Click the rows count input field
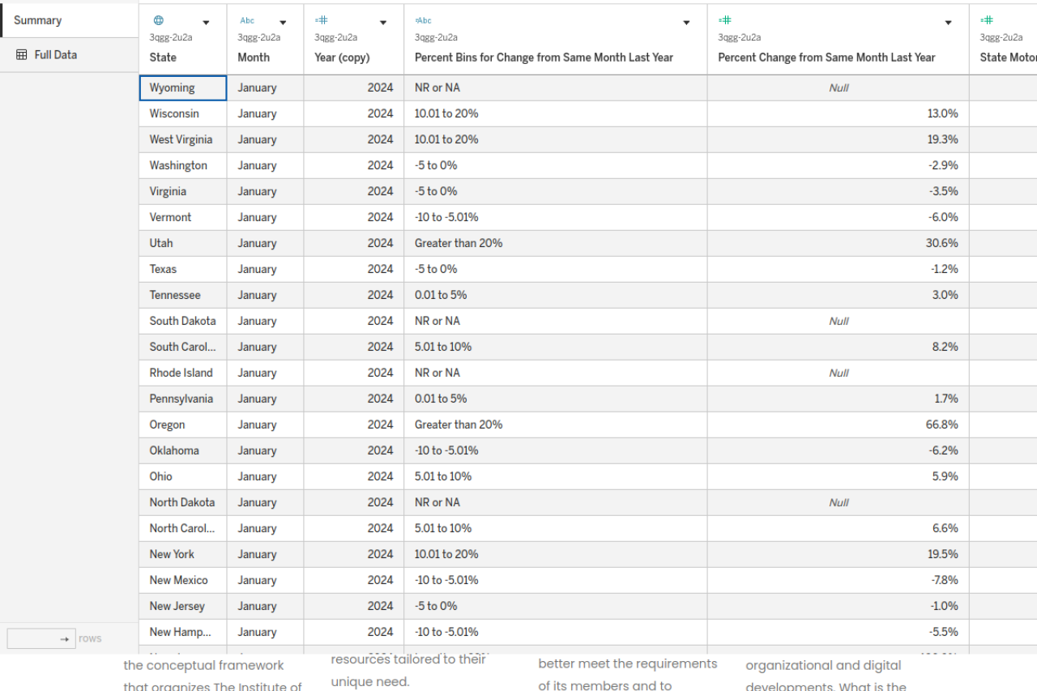Viewport: 1037px width, 691px height. [x=41, y=638]
